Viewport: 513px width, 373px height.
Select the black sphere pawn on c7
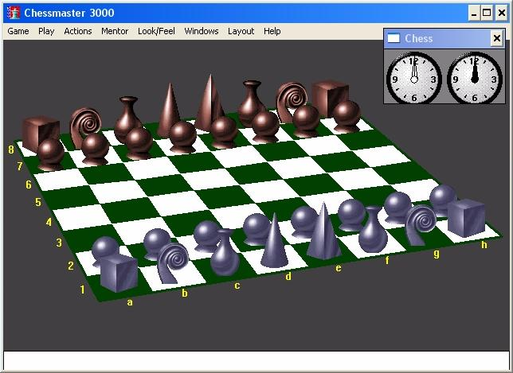139,143
